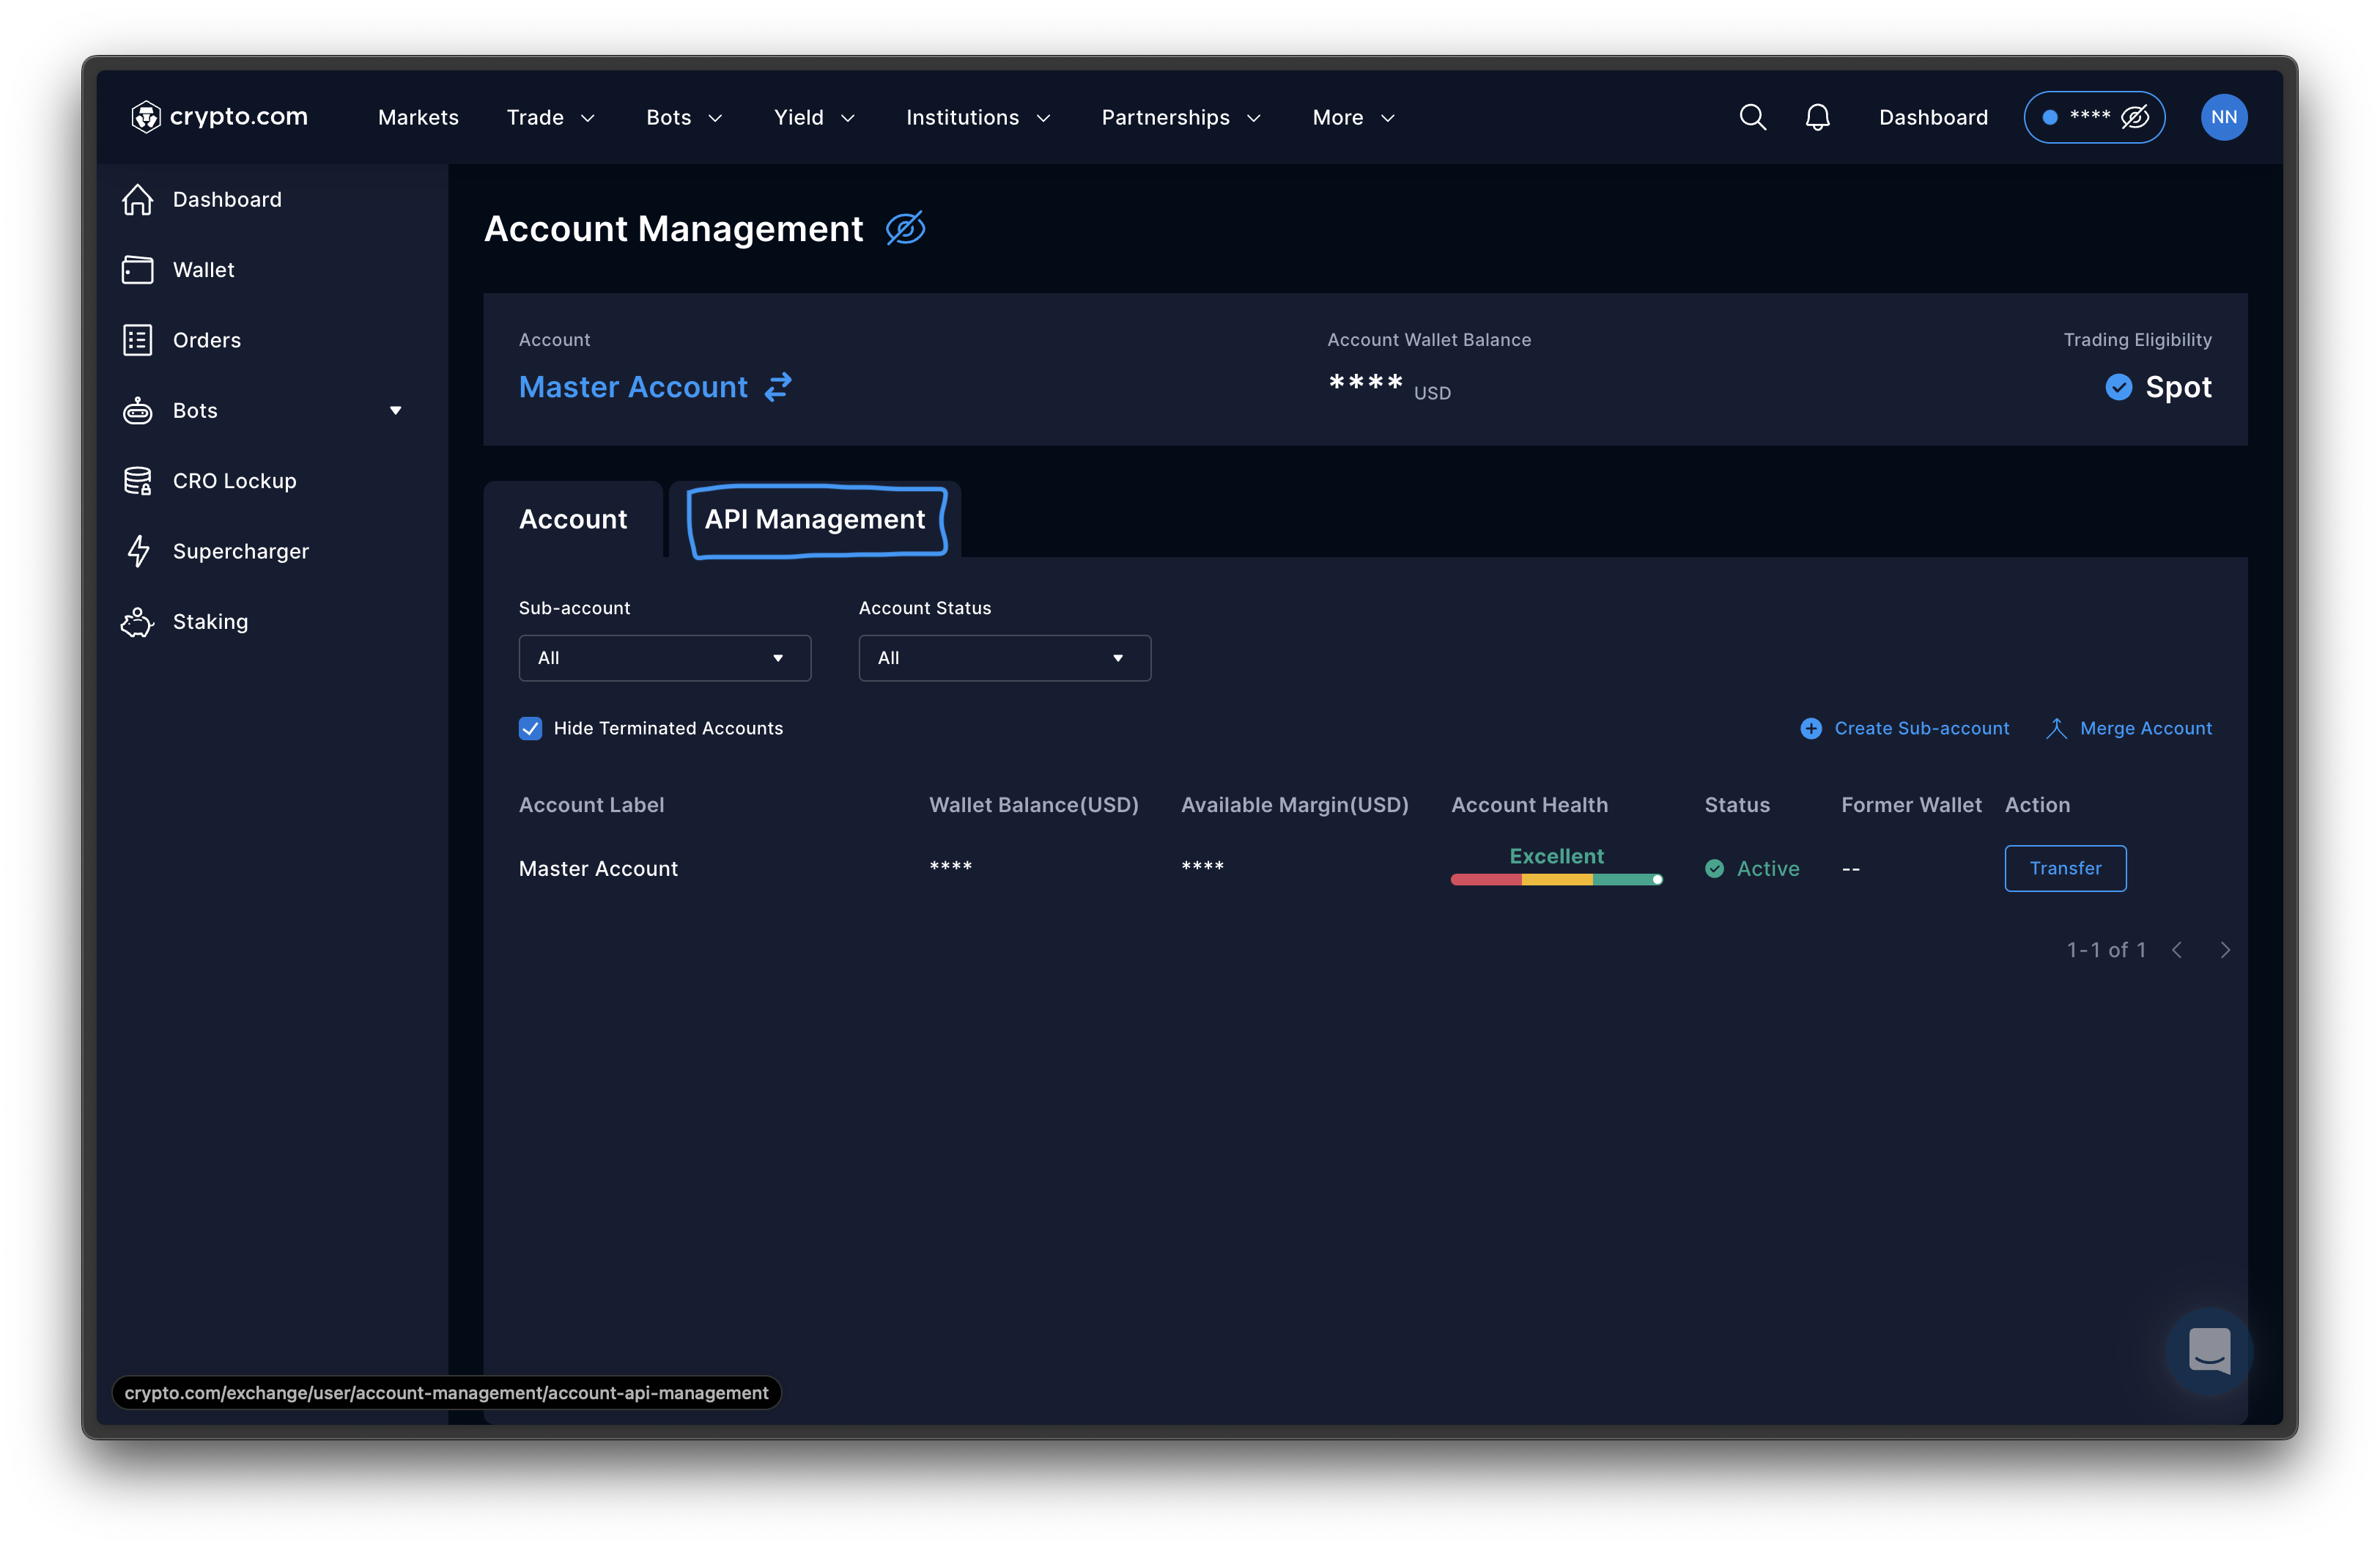Image resolution: width=2380 pixels, height=1548 pixels.
Task: Click the Create Sub-account plus icon
Action: pos(1810,728)
